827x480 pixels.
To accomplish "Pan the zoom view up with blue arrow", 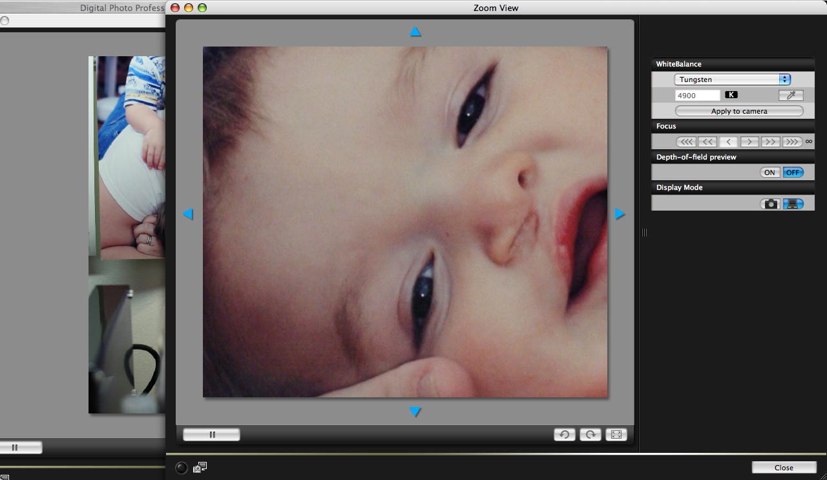I will click(x=415, y=32).
